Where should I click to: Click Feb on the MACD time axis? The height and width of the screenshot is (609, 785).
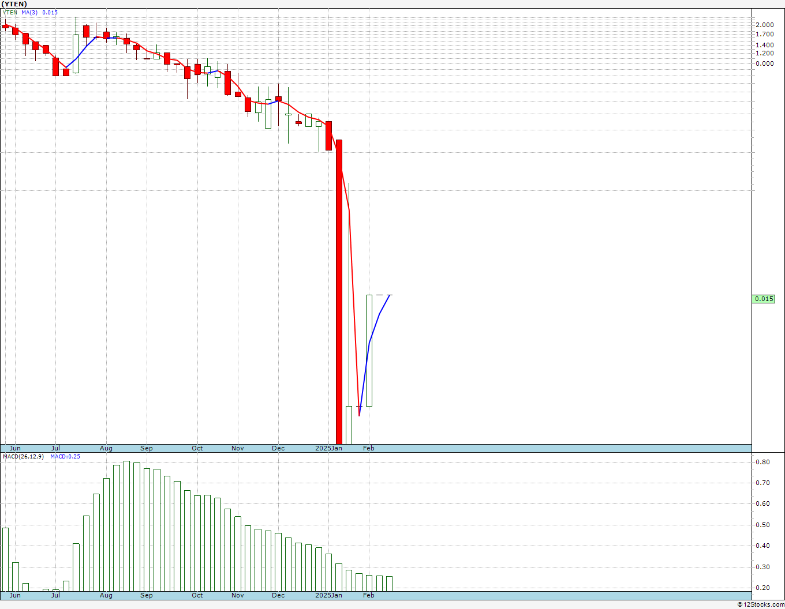coord(369,595)
